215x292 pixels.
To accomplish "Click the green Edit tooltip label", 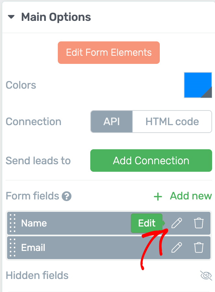I will (147, 223).
